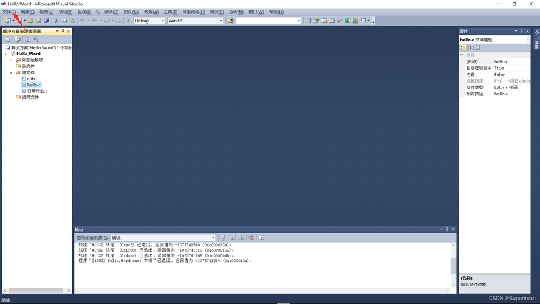Toggle auto-hide pin on Solution Explorer
The image size is (540, 304).
(63, 32)
